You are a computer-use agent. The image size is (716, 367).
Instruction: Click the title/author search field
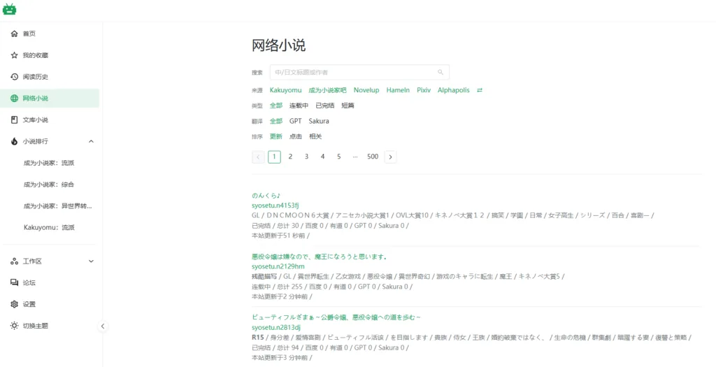[353, 72]
